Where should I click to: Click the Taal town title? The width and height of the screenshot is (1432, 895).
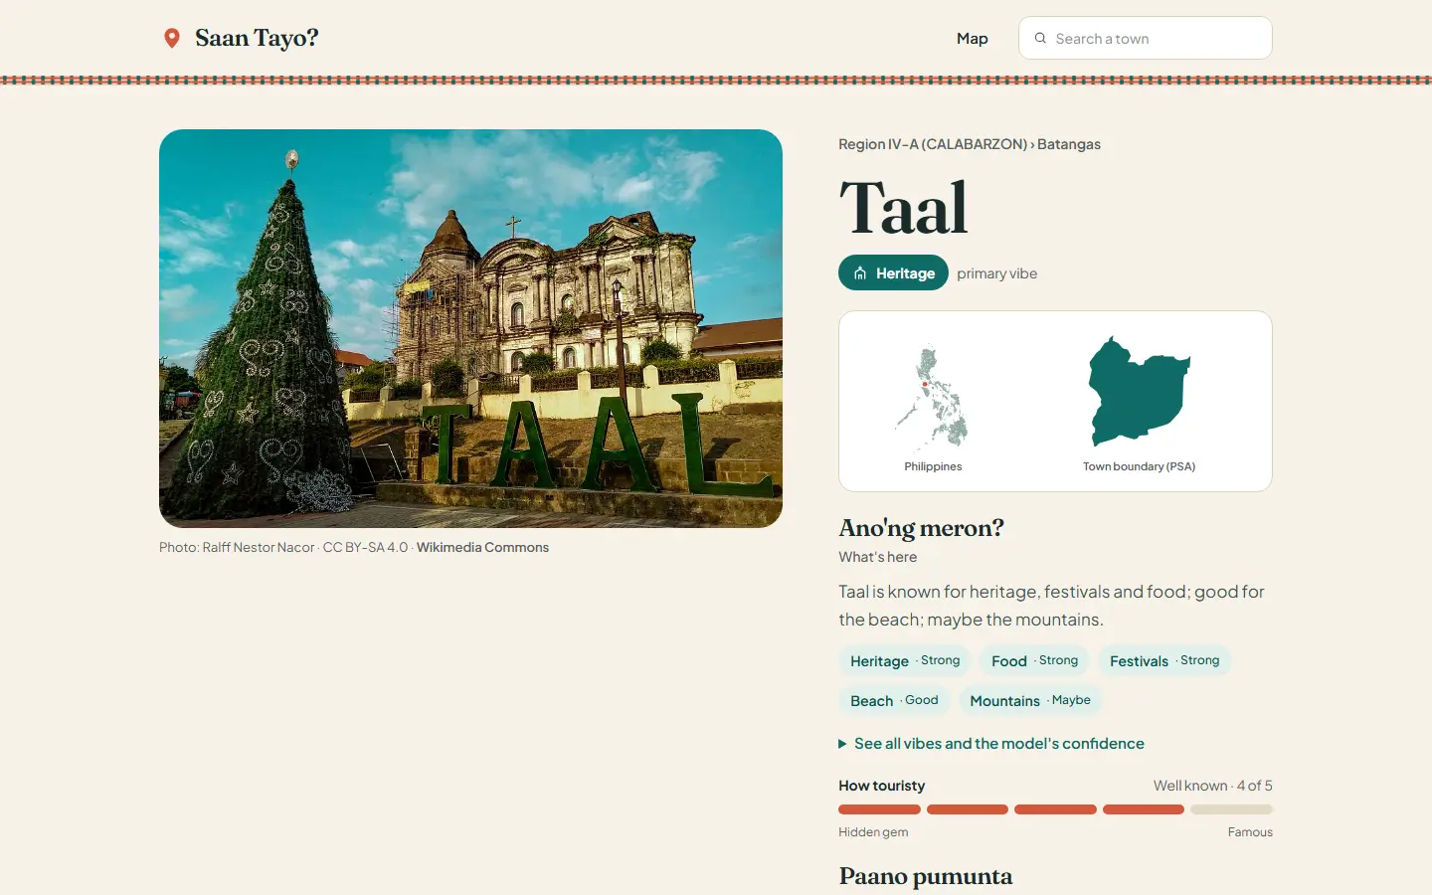pyautogui.click(x=903, y=208)
